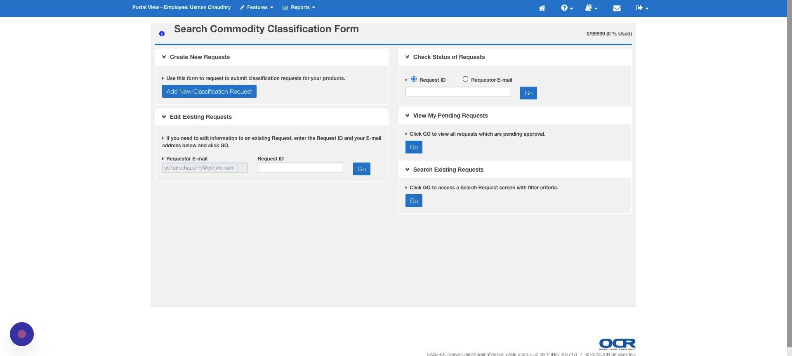The width and height of the screenshot is (792, 356).
Task: Collapse the Edit Existing Requests section
Action: click(x=164, y=117)
